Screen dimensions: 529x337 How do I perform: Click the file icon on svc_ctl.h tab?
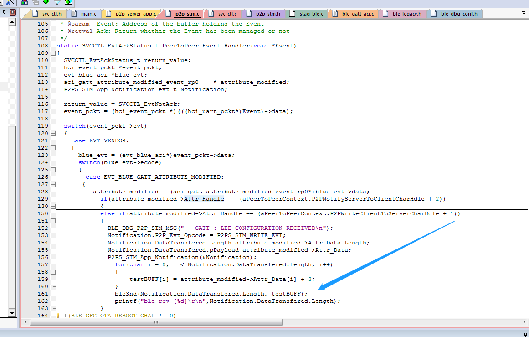point(35,13)
